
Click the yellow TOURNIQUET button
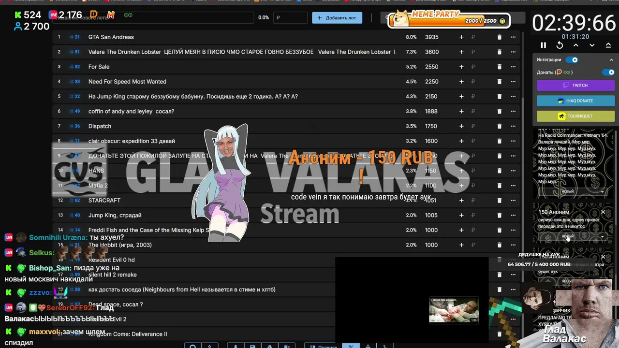(x=575, y=116)
